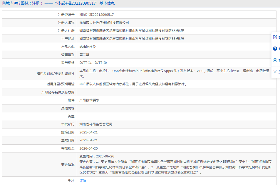Select the 批准日期 value 2021-04-21
Viewport: 280px width, 187px height.
click(88, 132)
